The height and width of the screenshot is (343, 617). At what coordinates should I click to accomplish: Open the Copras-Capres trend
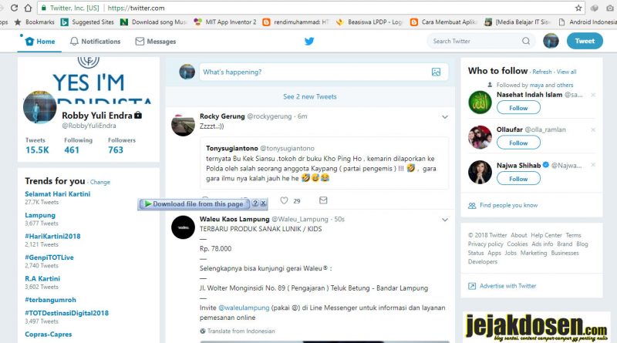pyautogui.click(x=49, y=335)
